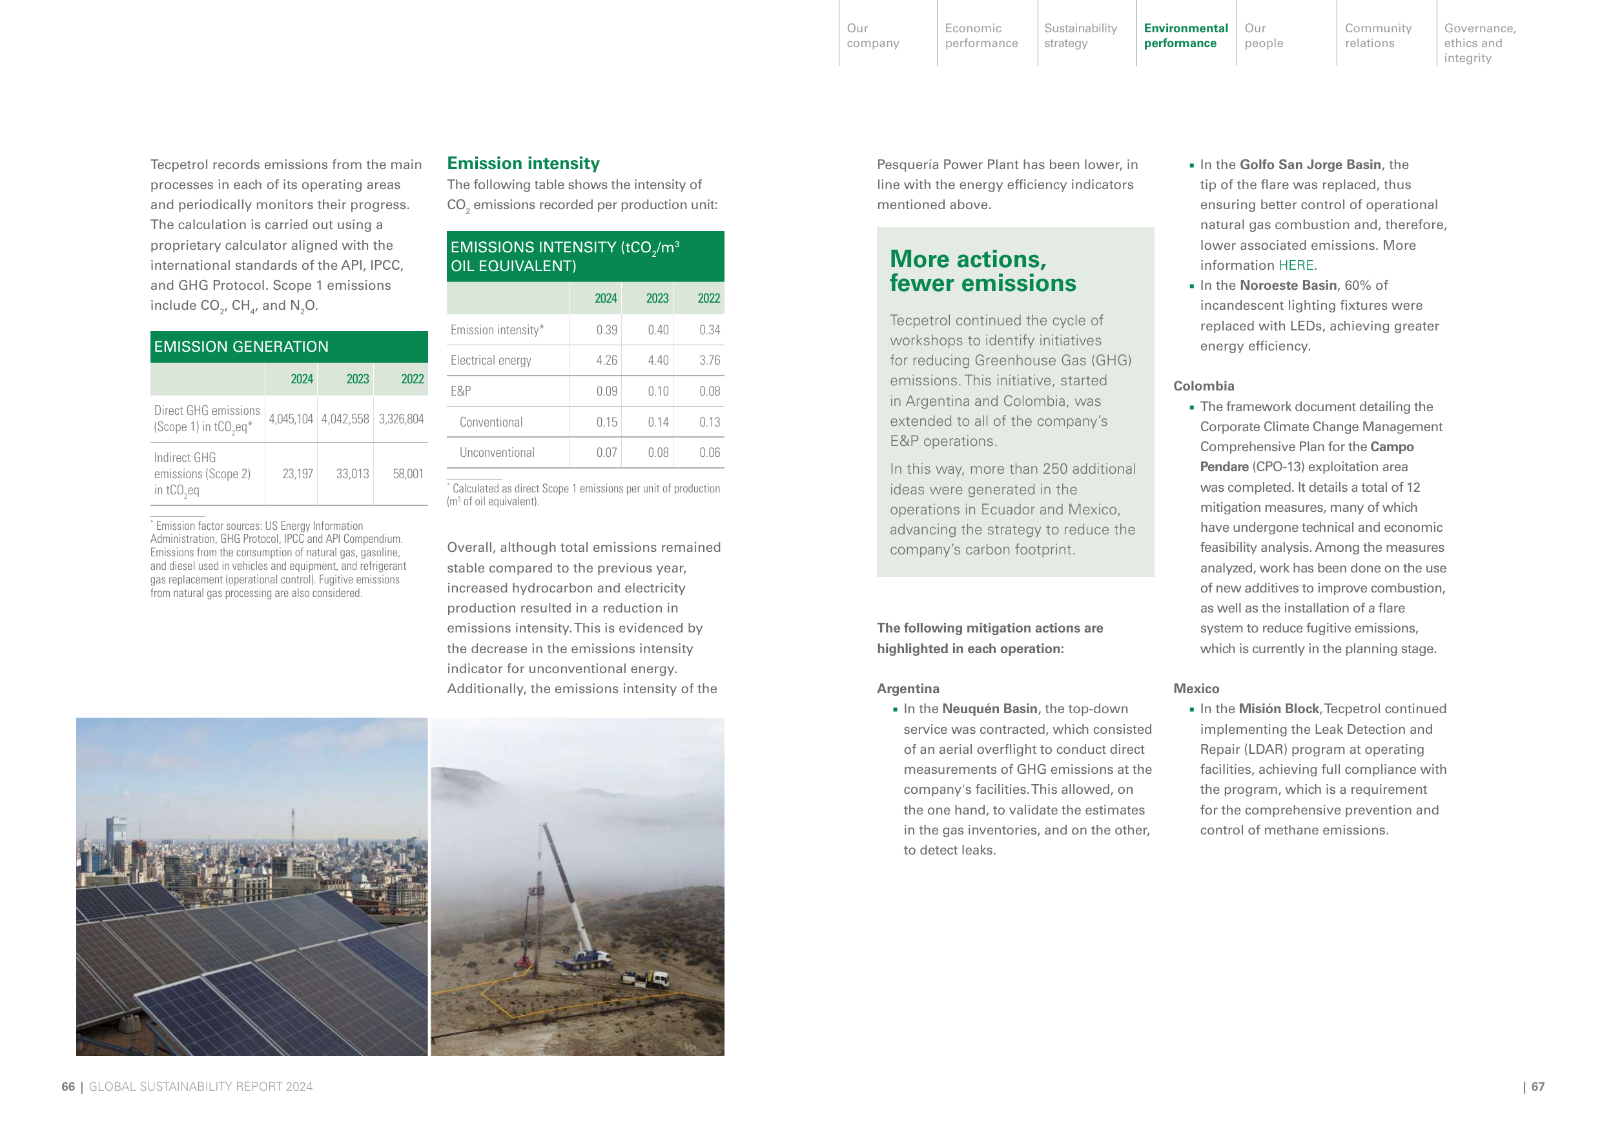Image resolution: width=1602 pixels, height=1132 pixels.
Task: Click the Unconventional row label
Action: tap(497, 452)
